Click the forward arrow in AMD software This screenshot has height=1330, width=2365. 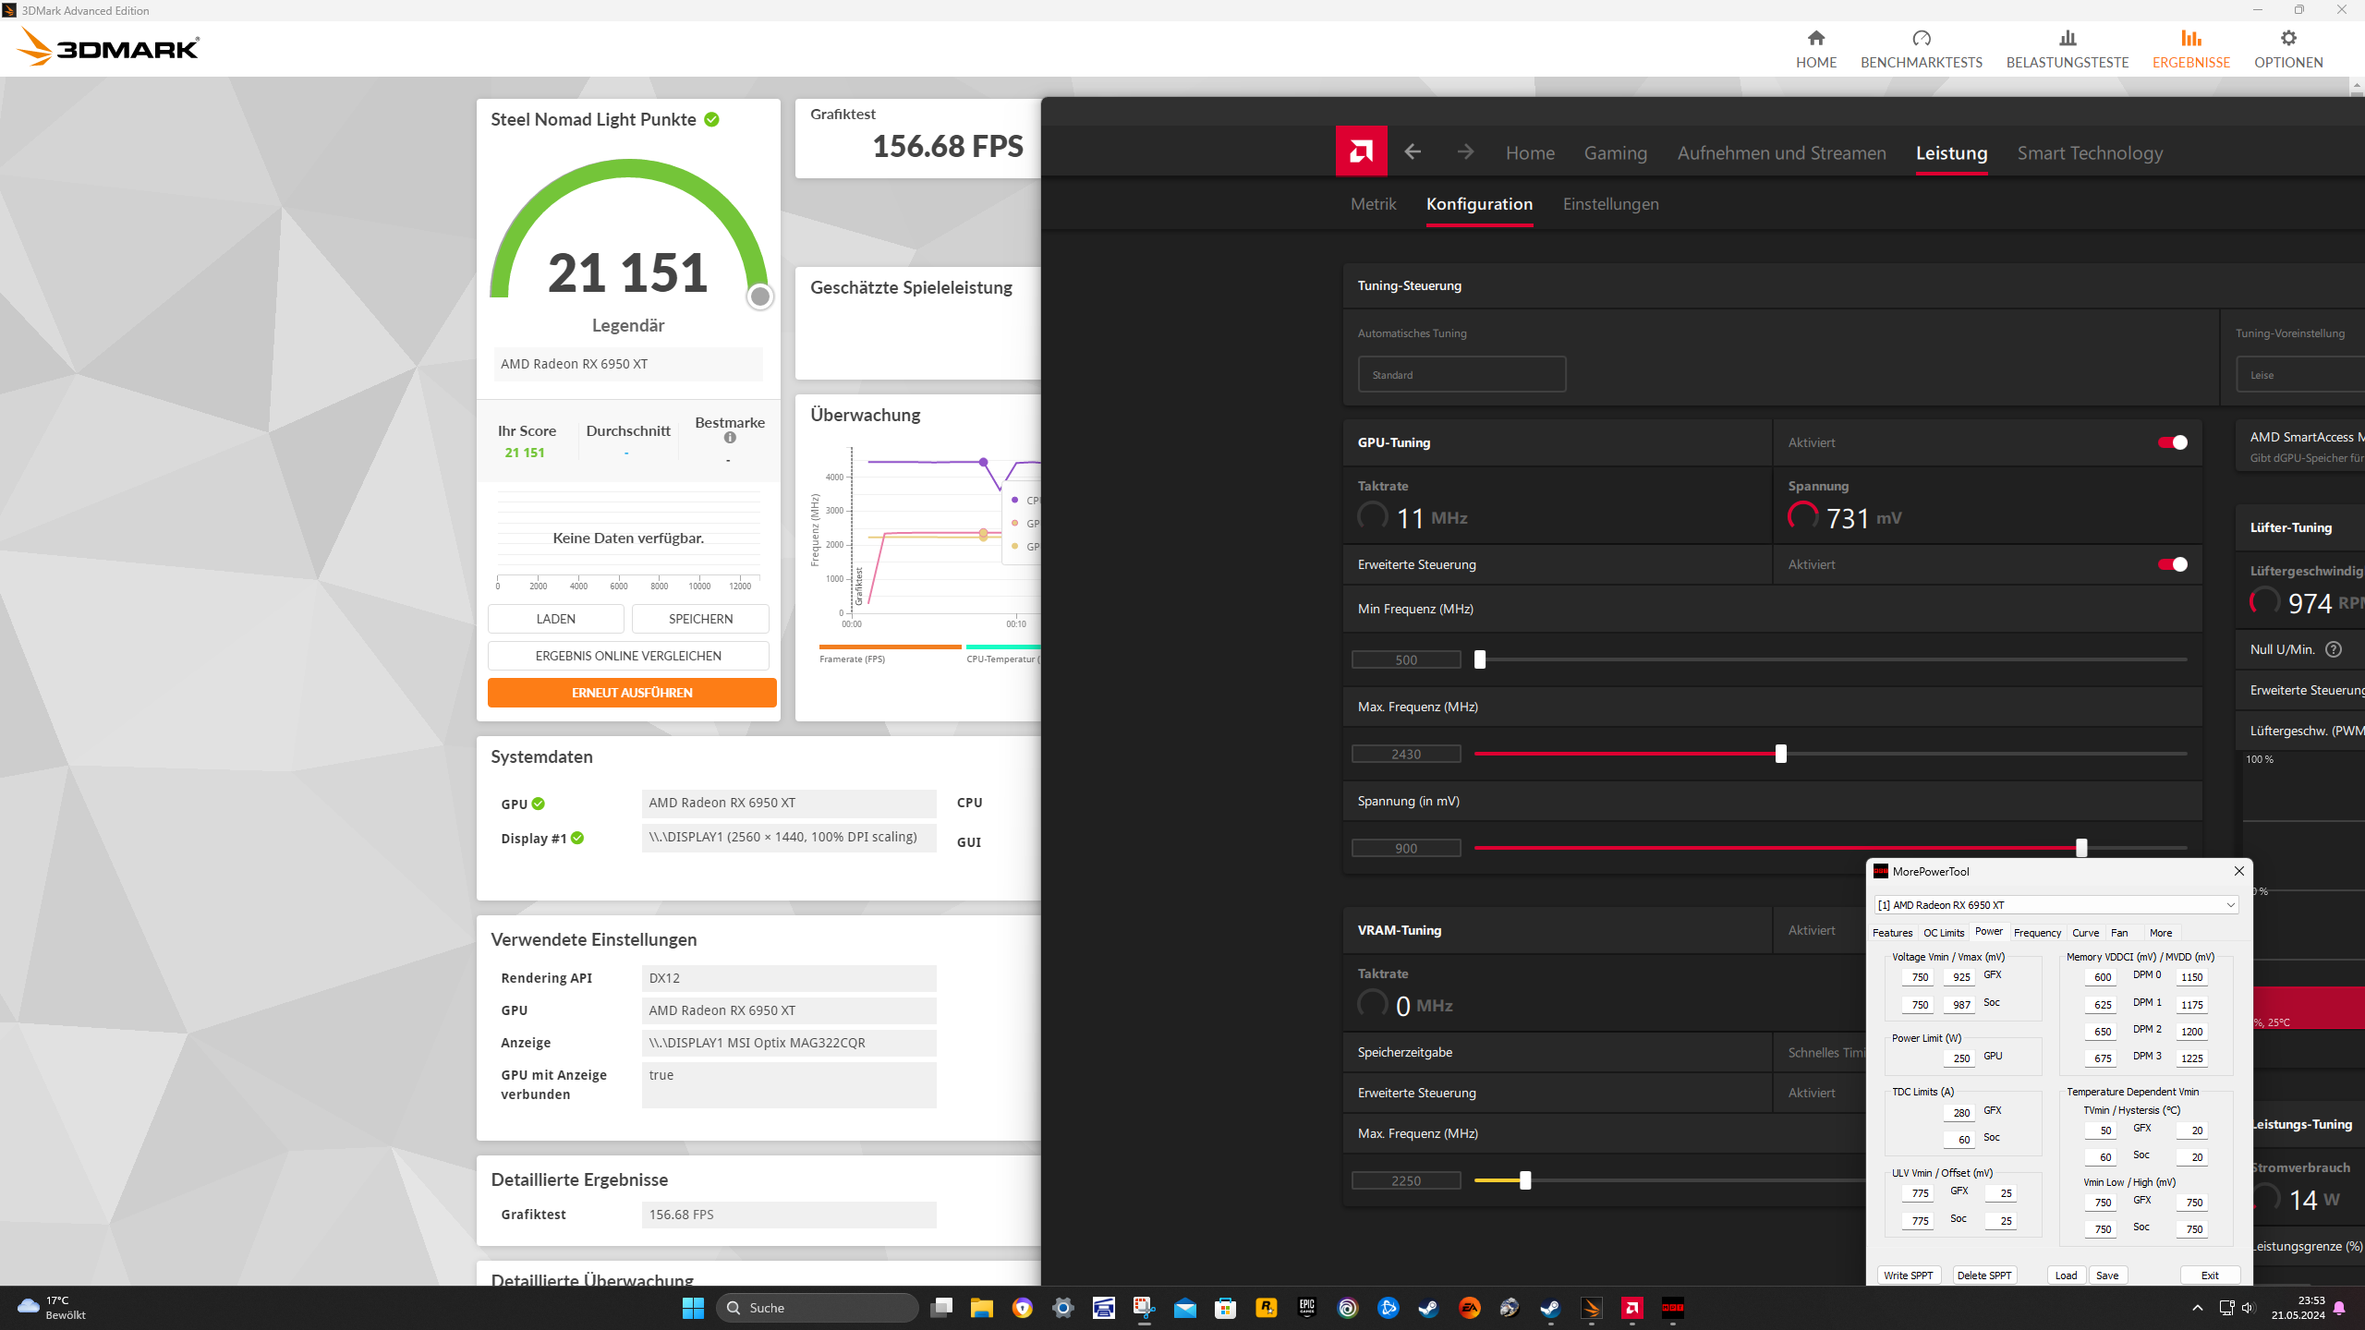click(x=1465, y=151)
